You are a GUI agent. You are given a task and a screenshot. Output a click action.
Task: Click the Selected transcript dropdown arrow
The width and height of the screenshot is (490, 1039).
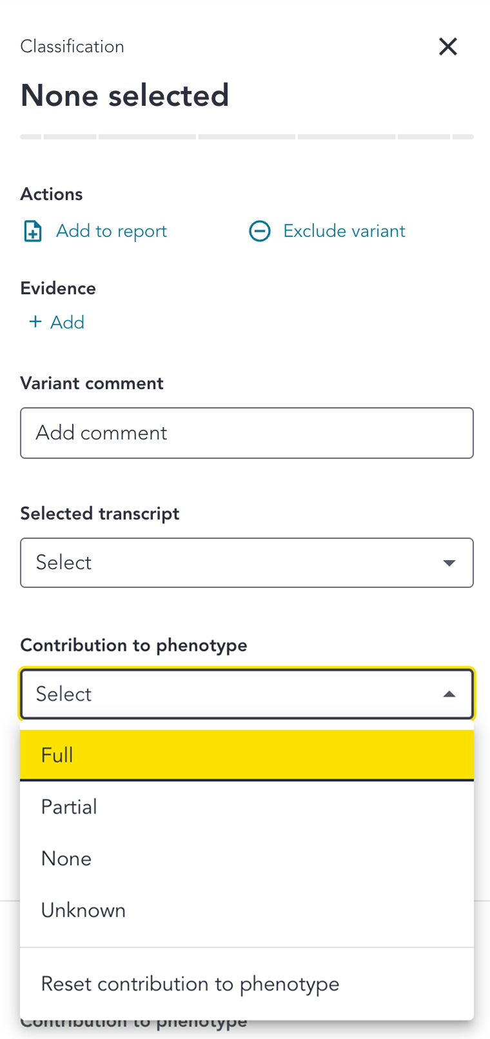click(x=449, y=563)
